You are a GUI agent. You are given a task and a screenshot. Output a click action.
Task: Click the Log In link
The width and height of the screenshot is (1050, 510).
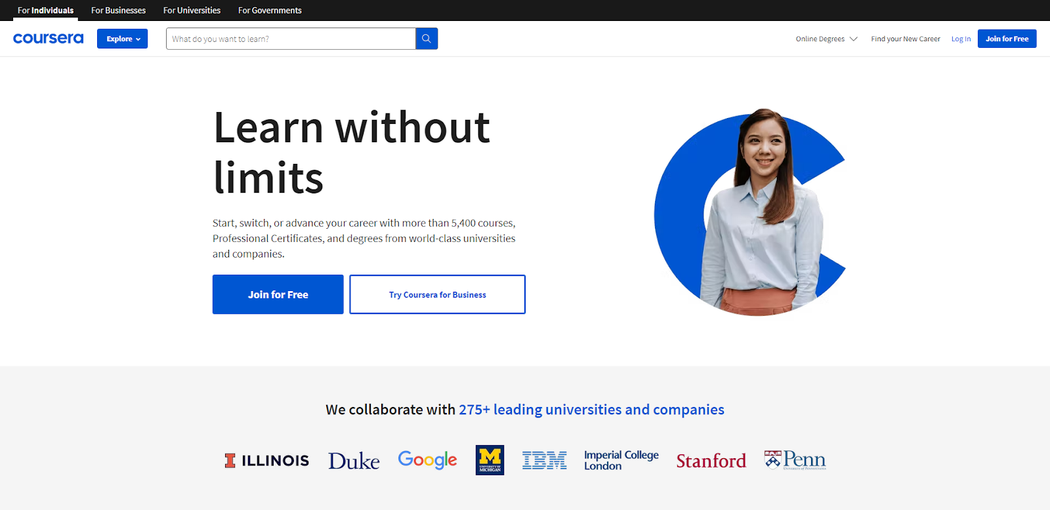click(961, 39)
